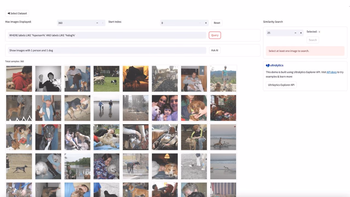Increase Max Images Displayed with plus
Image resolution: width=350 pixels, height=197 pixels.
pos(103,23)
